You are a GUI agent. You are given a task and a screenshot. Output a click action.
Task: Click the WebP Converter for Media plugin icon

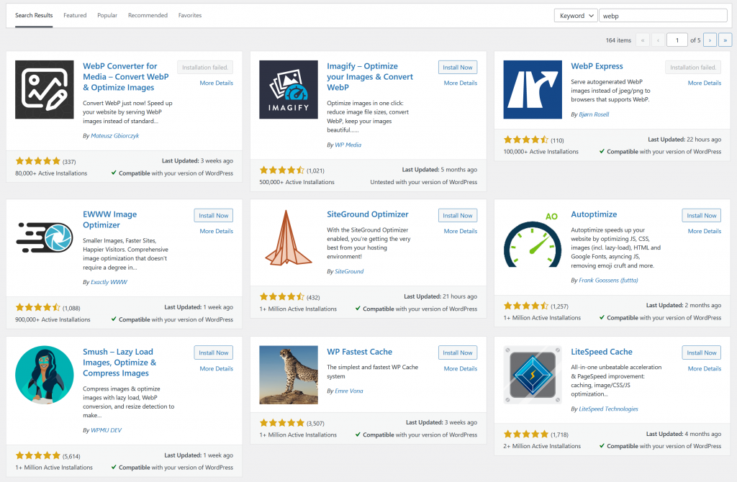point(44,89)
